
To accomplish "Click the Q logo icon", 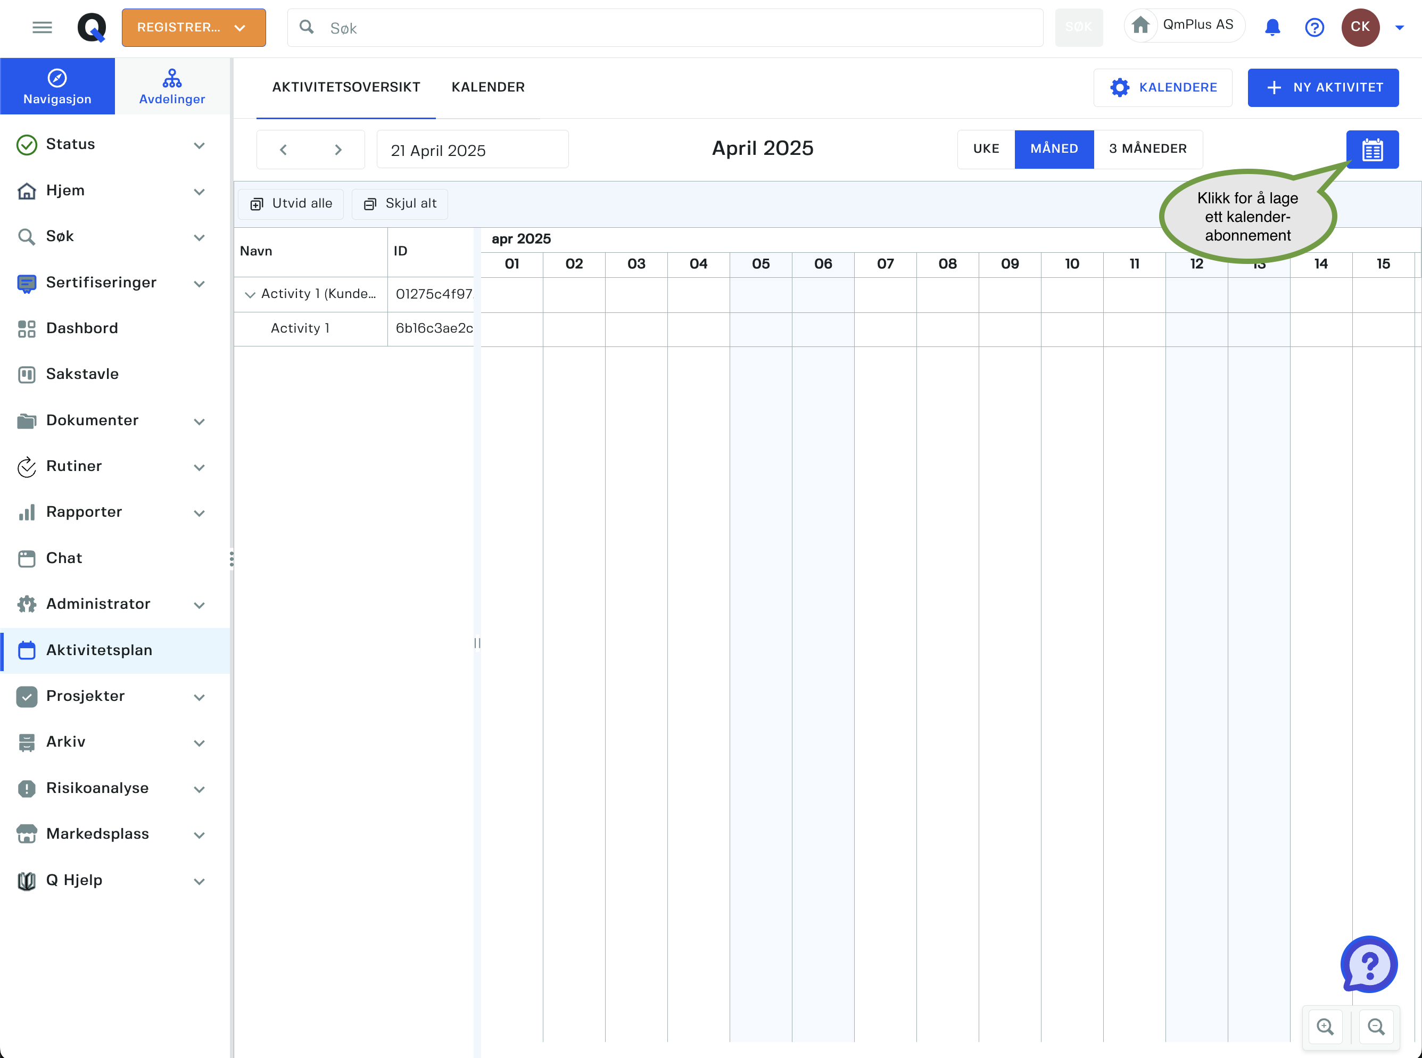I will coord(92,28).
